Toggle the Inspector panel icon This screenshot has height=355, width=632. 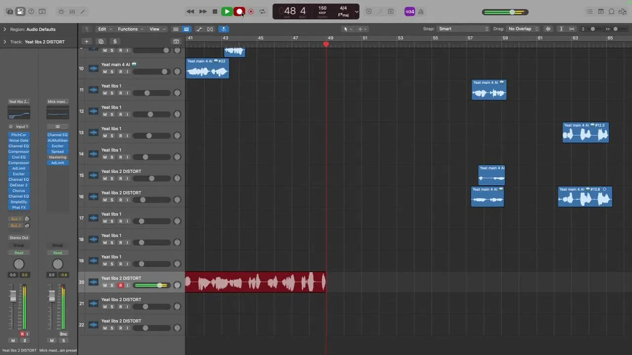pos(20,11)
